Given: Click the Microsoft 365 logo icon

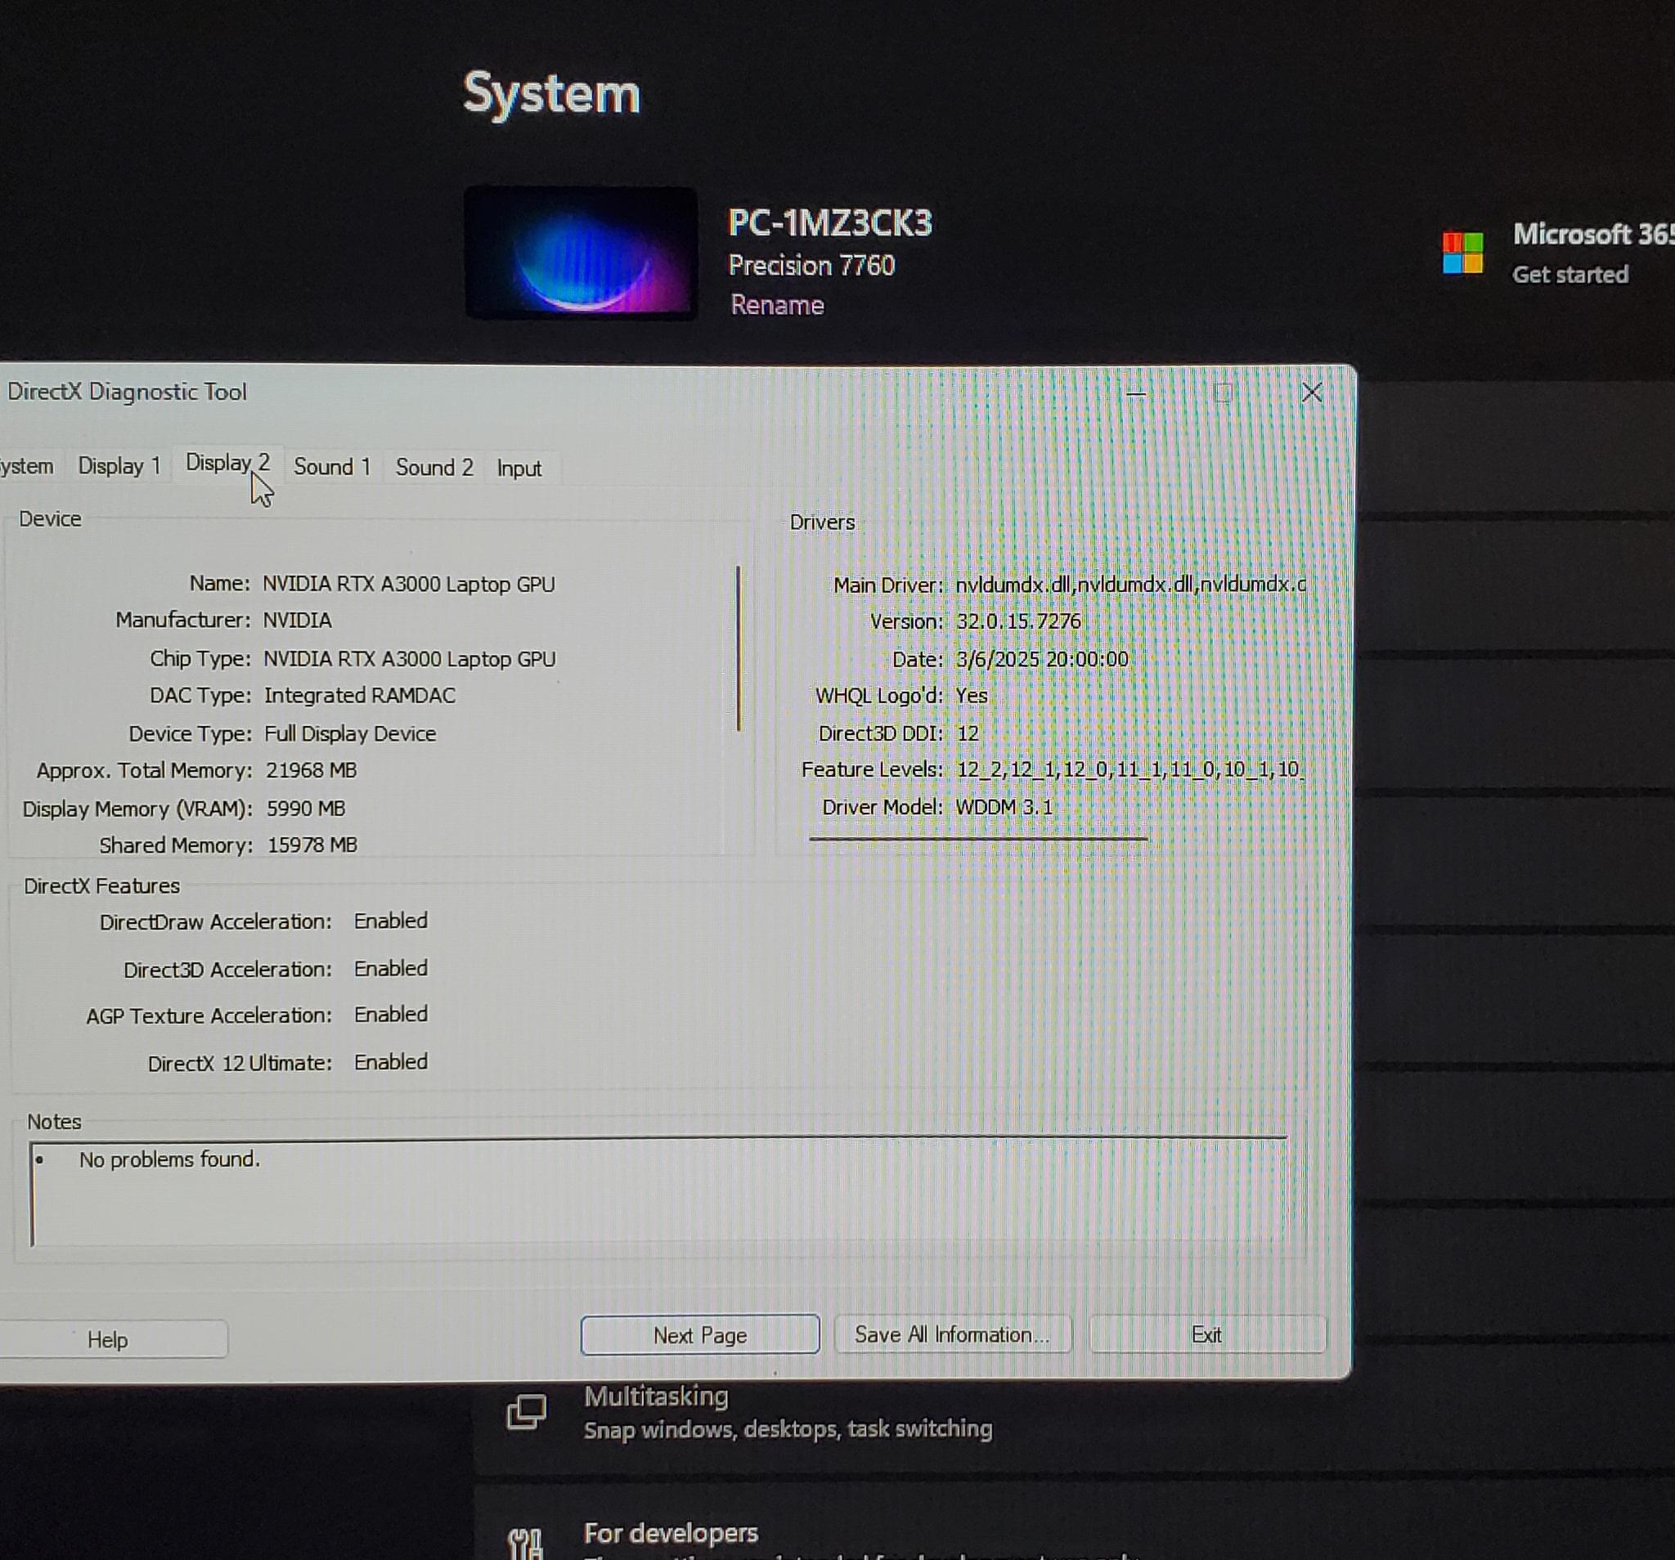Looking at the screenshot, I should click(x=1462, y=253).
